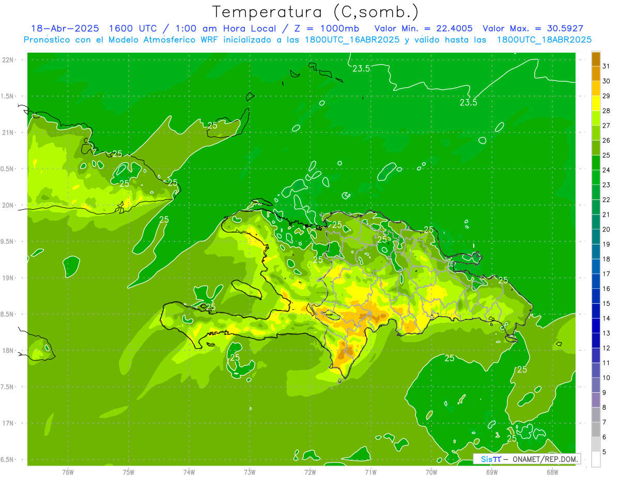The width and height of the screenshot is (620, 479).
Task: Click dark blue swatch between 13 and 14
Action: pos(596,326)
